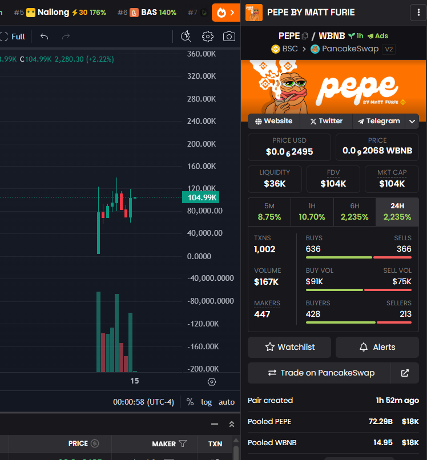Redo the chart action

pyautogui.click(x=66, y=37)
